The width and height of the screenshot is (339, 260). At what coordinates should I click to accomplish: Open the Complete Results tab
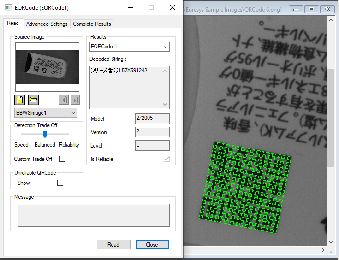coord(92,24)
